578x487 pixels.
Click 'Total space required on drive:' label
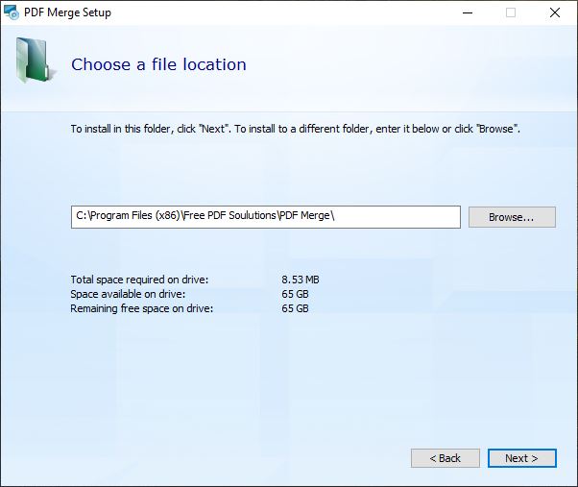click(139, 280)
